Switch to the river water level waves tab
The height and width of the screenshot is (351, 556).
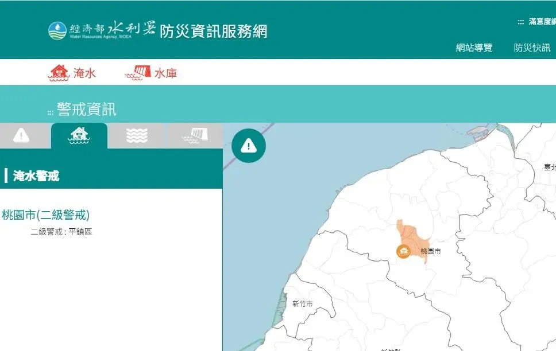click(x=137, y=136)
